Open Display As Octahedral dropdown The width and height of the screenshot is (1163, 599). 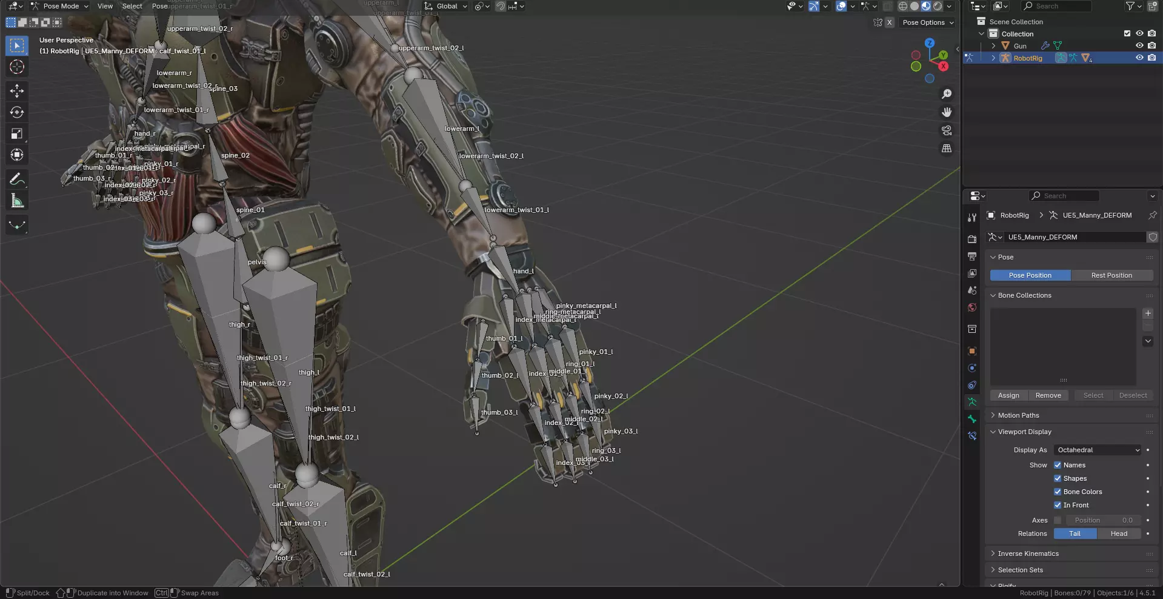coord(1098,450)
